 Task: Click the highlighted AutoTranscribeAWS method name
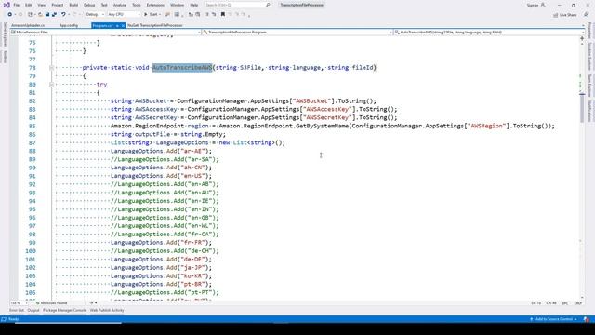[x=182, y=68]
